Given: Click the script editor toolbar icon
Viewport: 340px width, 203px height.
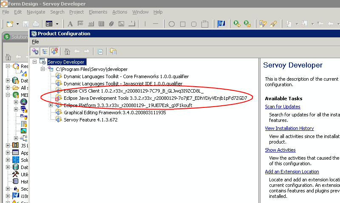Looking at the screenshot, I should pos(263,24).
